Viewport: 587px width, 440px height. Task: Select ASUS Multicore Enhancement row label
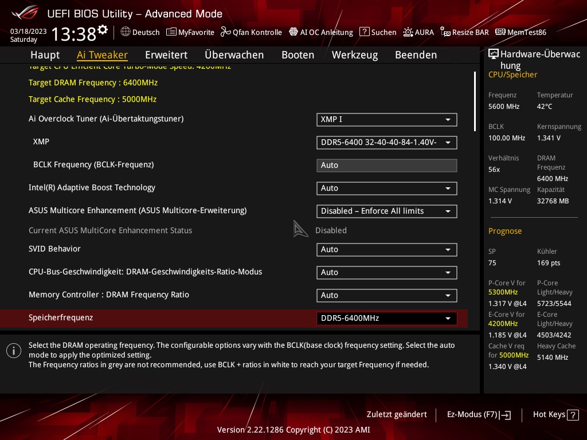(138, 211)
